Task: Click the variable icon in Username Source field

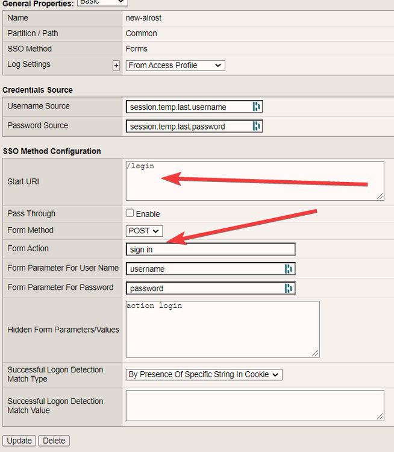Action: coord(257,107)
